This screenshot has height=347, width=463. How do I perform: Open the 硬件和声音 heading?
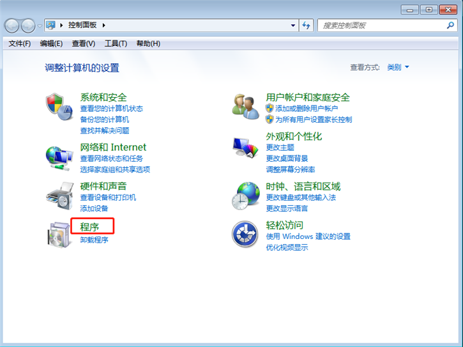(x=103, y=186)
